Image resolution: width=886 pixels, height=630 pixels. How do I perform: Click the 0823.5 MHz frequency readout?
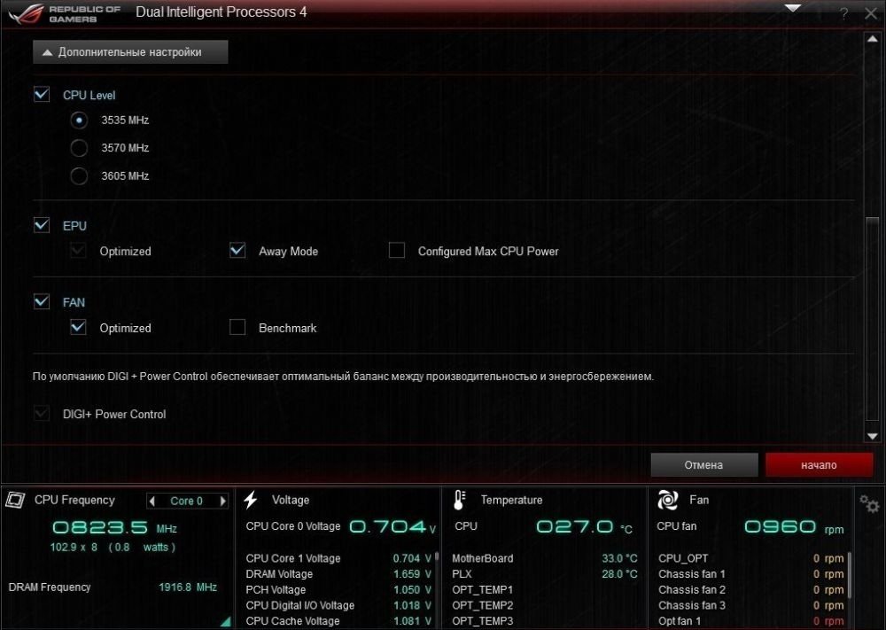(114, 528)
